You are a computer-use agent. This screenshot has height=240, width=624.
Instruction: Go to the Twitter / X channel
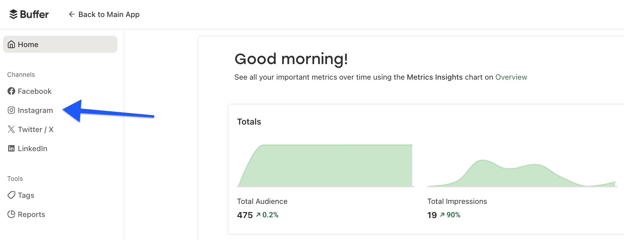[x=35, y=130]
